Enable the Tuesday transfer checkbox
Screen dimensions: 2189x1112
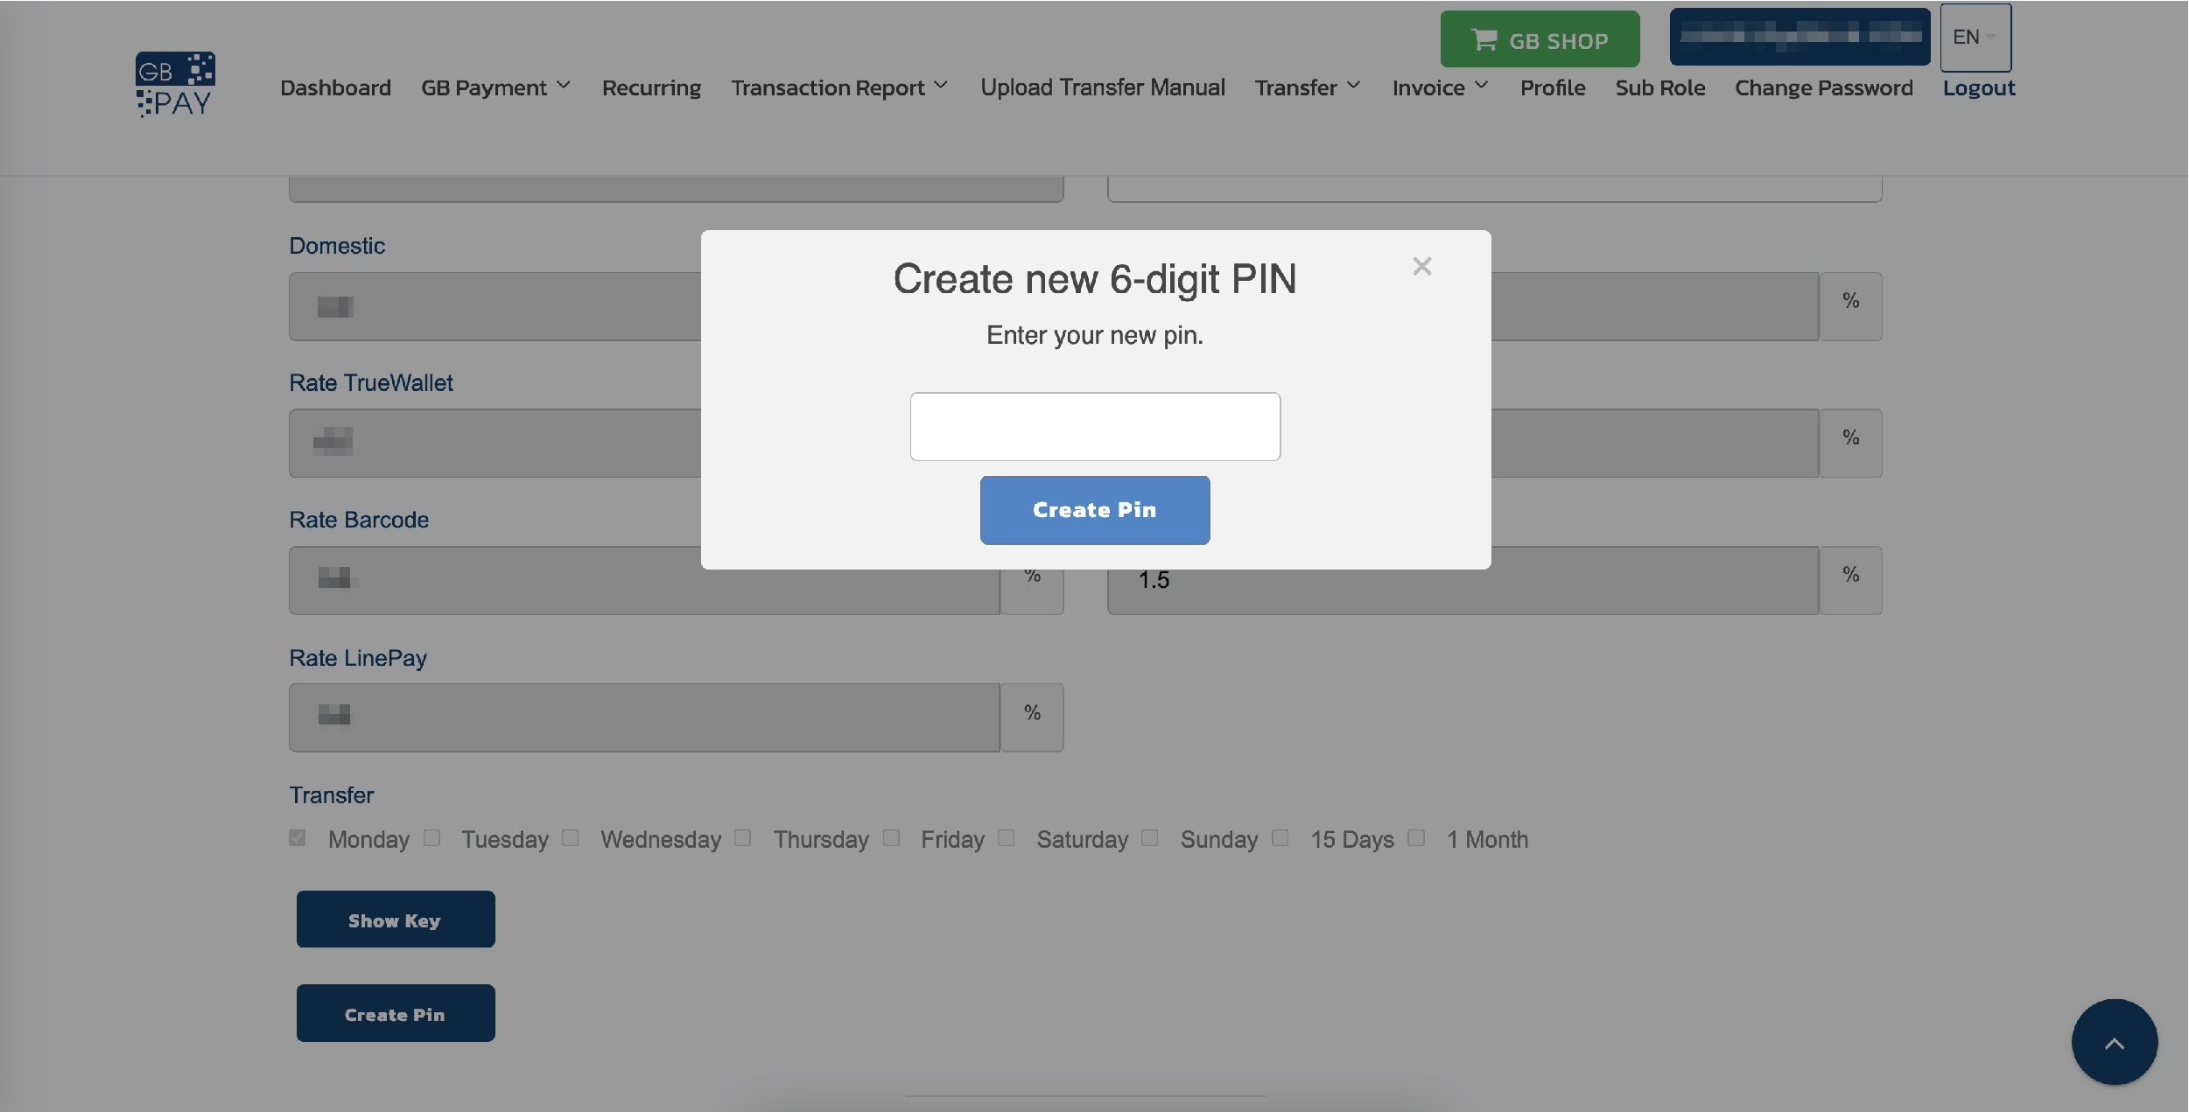(x=432, y=837)
